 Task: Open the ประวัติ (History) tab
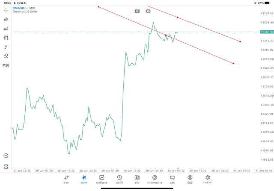pyautogui.click(x=119, y=179)
